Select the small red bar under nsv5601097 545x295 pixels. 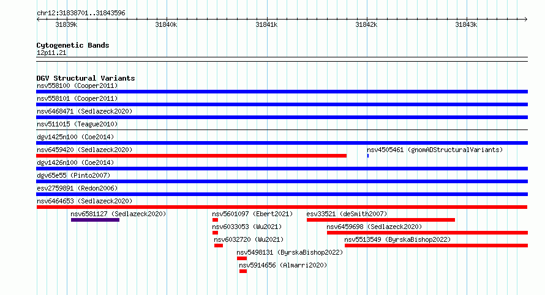coord(215,220)
